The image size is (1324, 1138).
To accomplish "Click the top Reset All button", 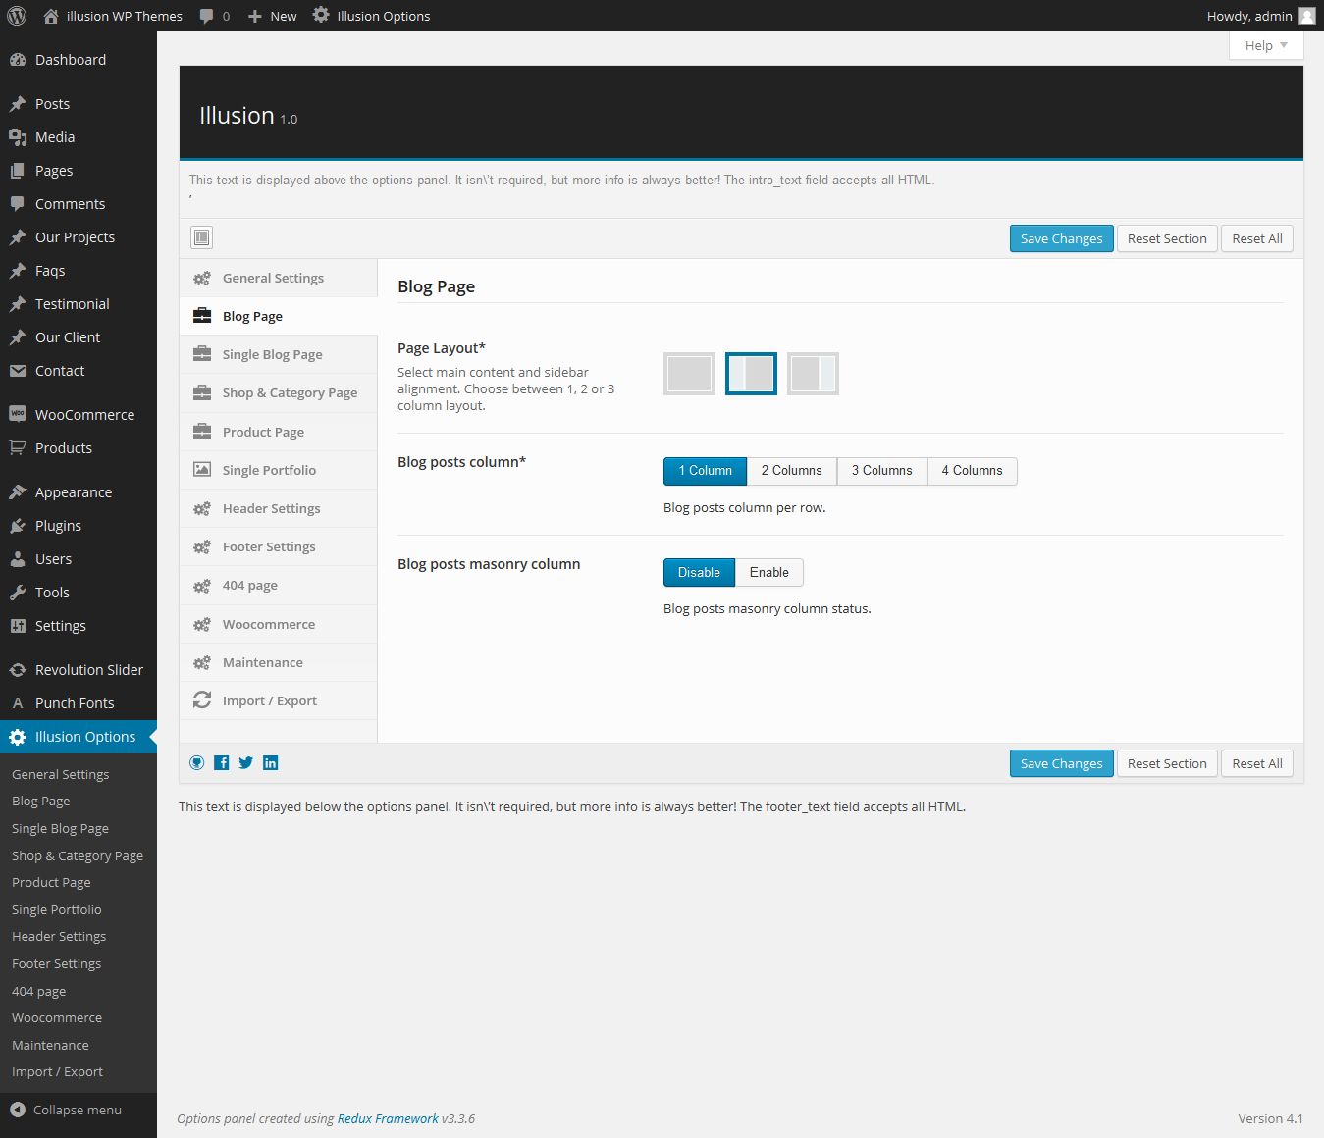I will tap(1257, 238).
